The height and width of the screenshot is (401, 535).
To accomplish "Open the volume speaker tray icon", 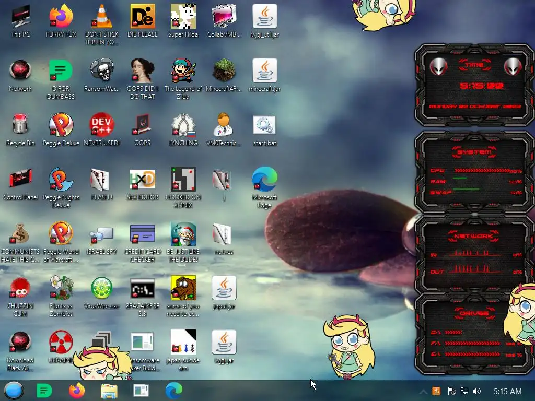I will click(477, 391).
